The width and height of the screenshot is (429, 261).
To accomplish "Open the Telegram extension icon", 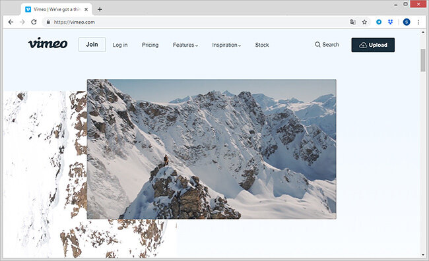I will tap(379, 22).
